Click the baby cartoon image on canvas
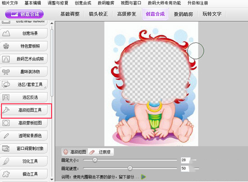248x182 pixels. point(151,84)
